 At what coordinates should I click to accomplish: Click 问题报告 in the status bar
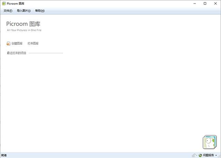[208, 155]
